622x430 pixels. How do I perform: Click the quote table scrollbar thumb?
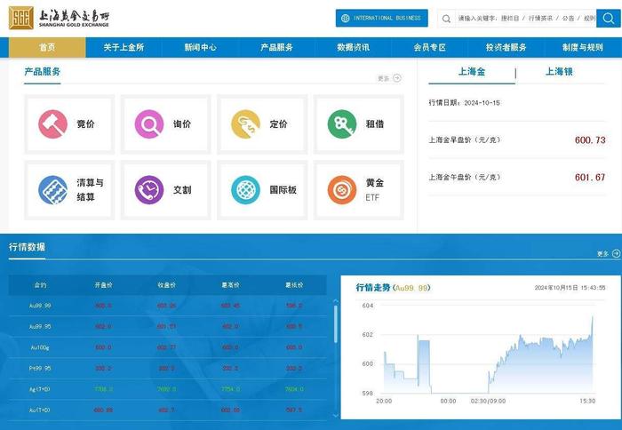coord(336,323)
